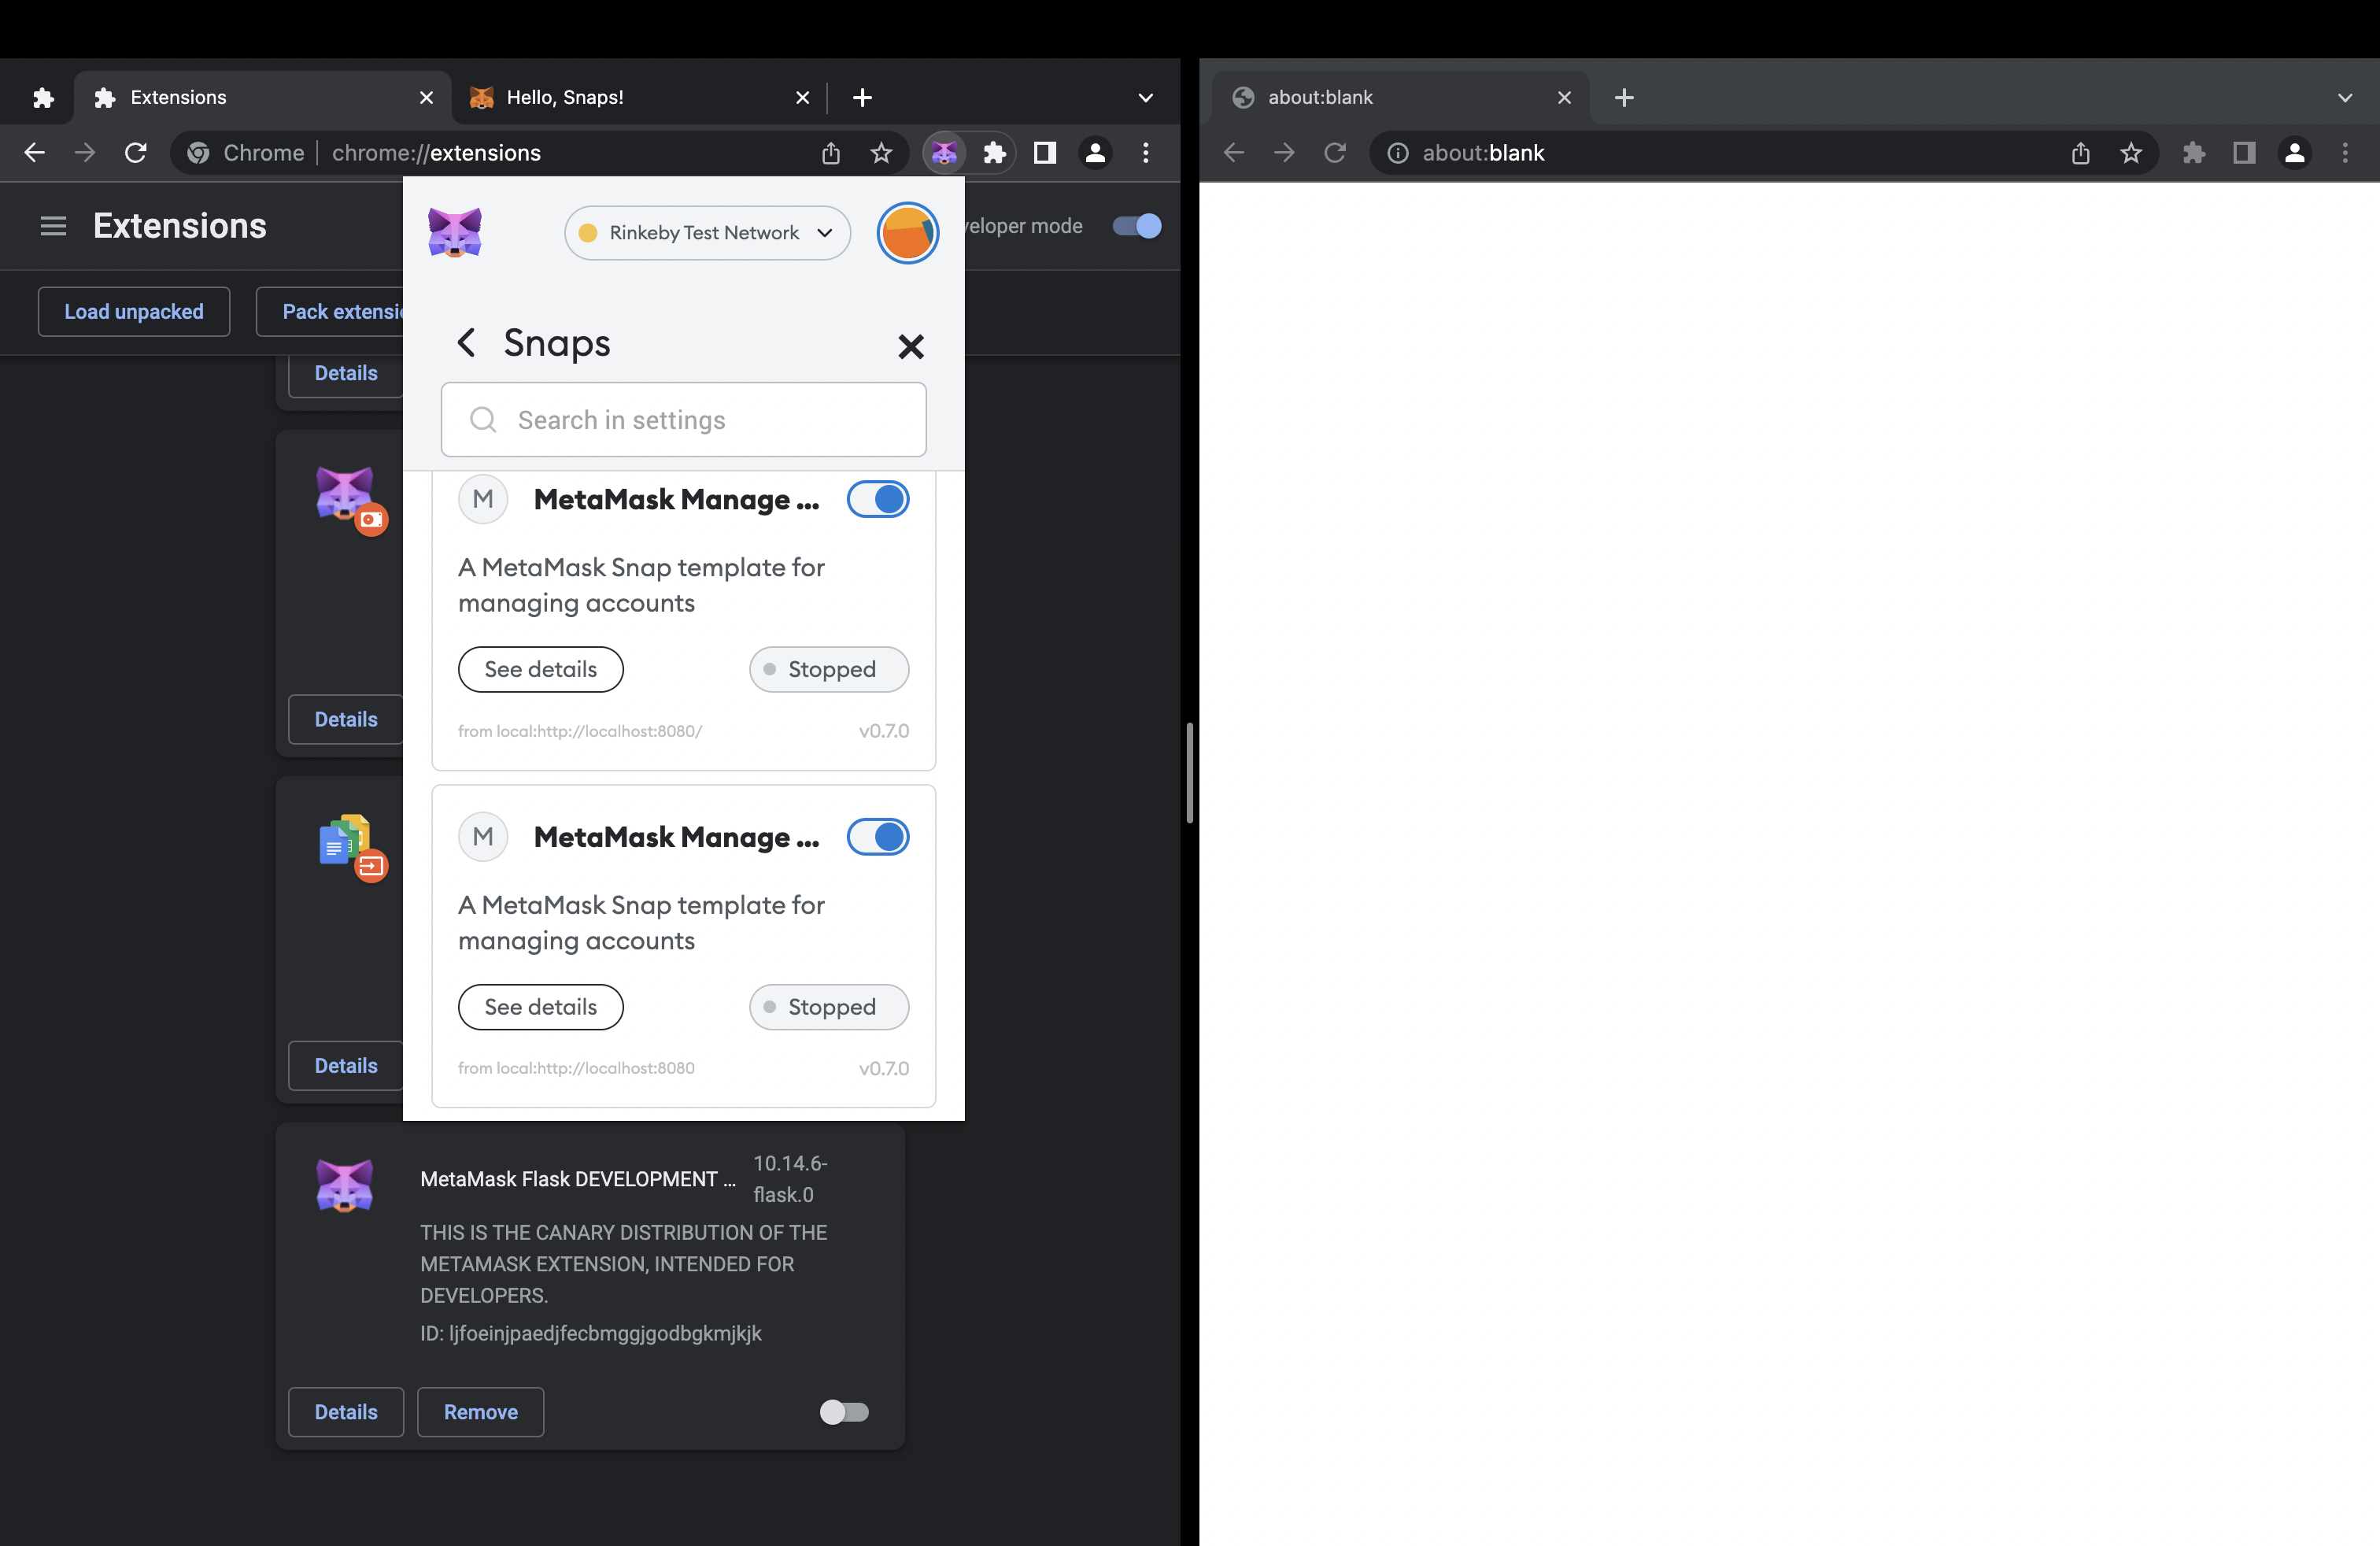
Task: Open the account avatar menu in MetaMask
Action: (x=907, y=232)
